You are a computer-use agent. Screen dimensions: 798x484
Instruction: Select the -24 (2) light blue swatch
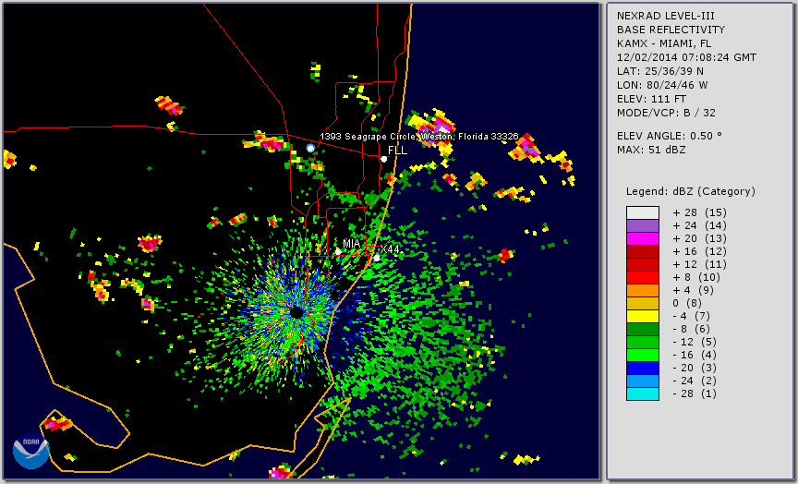pos(643,381)
